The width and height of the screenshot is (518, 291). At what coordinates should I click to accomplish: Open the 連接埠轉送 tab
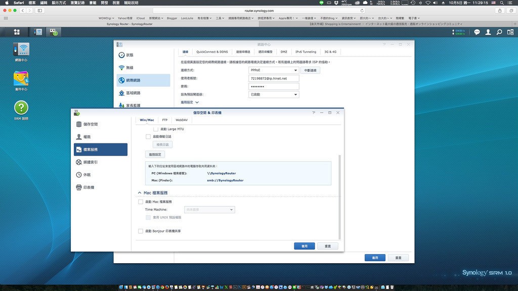click(x=243, y=52)
